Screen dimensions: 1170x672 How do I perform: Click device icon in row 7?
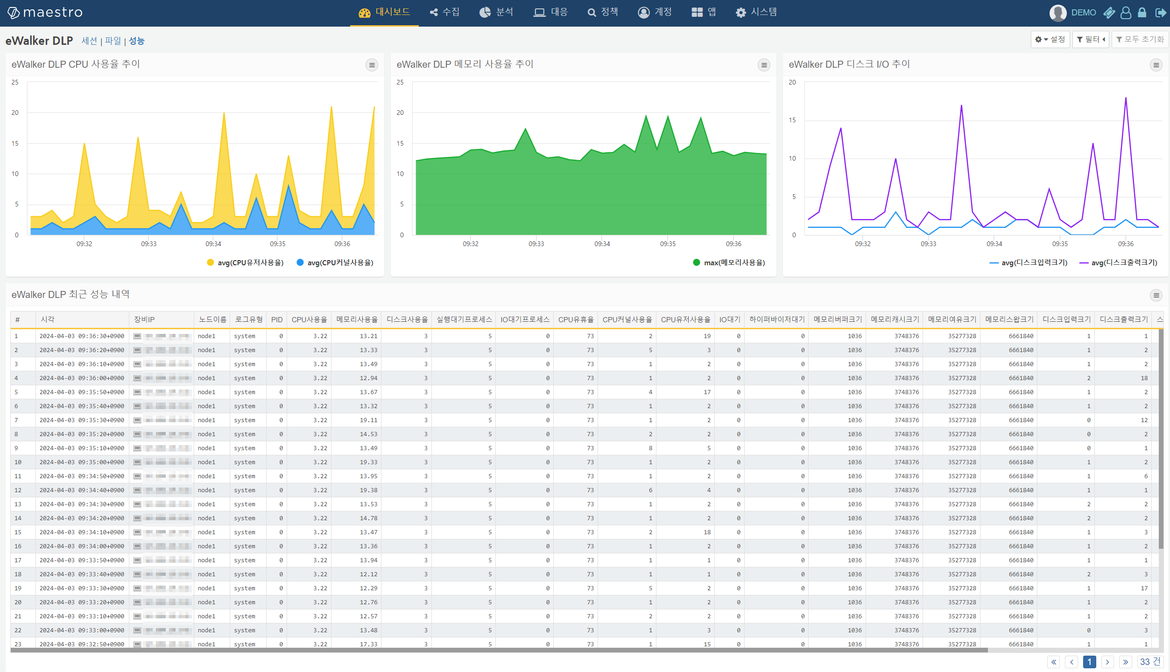pyautogui.click(x=137, y=420)
